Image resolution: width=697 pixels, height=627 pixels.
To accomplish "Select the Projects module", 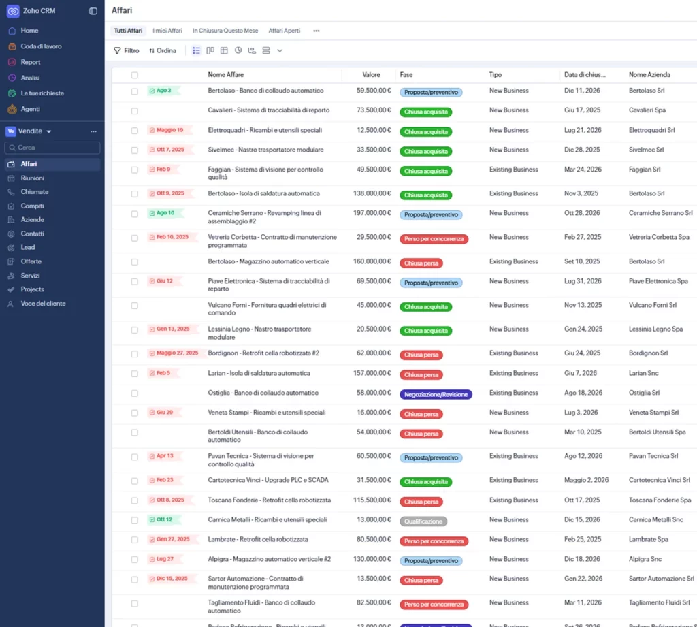I will pyautogui.click(x=33, y=289).
